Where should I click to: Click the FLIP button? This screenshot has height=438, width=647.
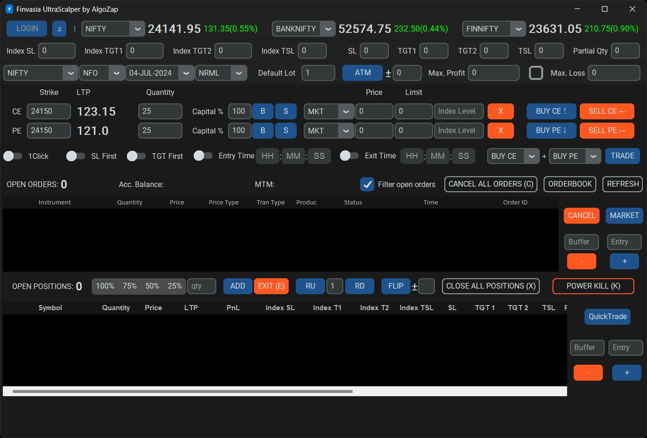(396, 286)
